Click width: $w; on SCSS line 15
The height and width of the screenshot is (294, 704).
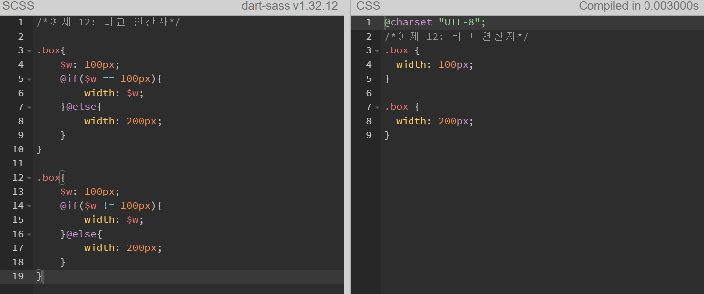tap(114, 220)
